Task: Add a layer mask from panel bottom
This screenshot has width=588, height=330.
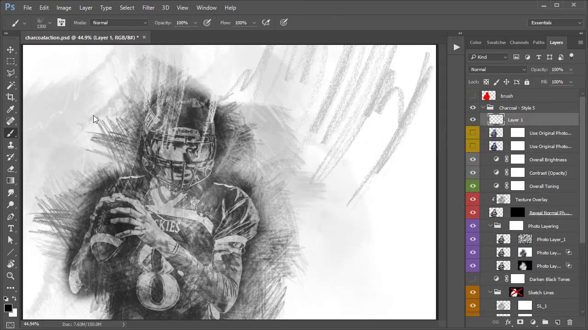Action: tap(520, 322)
